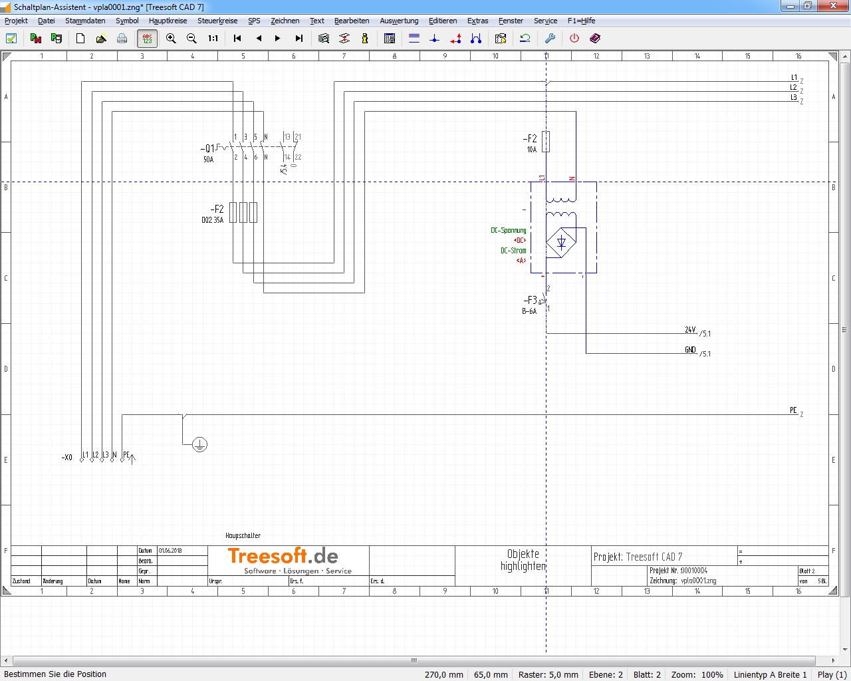The width and height of the screenshot is (851, 681).
Task: Open the Zeichnen menu
Action: [x=285, y=21]
